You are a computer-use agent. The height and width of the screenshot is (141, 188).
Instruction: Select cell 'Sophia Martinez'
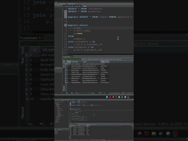tap(76, 74)
